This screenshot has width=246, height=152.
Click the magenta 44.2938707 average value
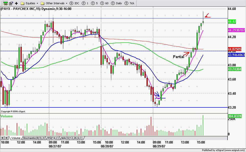236,30
